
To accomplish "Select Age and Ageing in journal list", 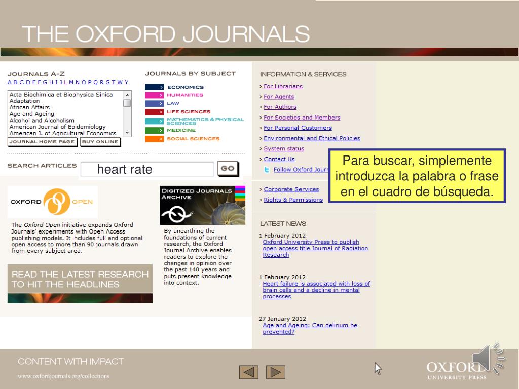I will point(32,114).
